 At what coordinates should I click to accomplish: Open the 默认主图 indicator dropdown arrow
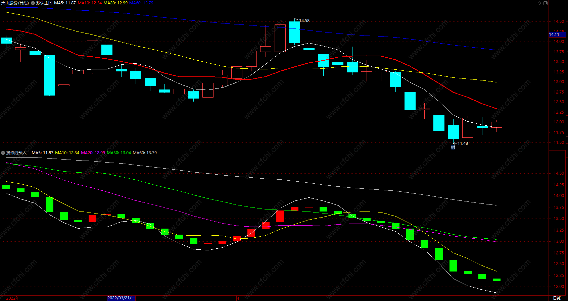coord(33,3)
